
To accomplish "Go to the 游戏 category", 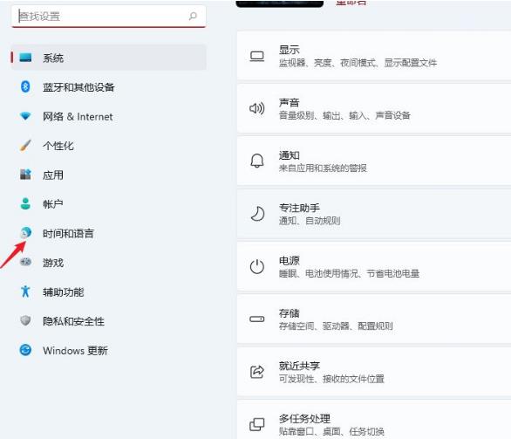I will click(x=108, y=262).
